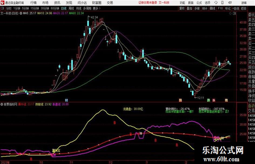
Task: Click the 持股线: 23.92 indicator value
Action: tap(43, 104)
